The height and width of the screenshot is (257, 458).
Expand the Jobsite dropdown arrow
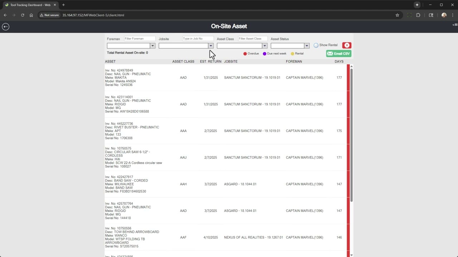tap(211, 46)
